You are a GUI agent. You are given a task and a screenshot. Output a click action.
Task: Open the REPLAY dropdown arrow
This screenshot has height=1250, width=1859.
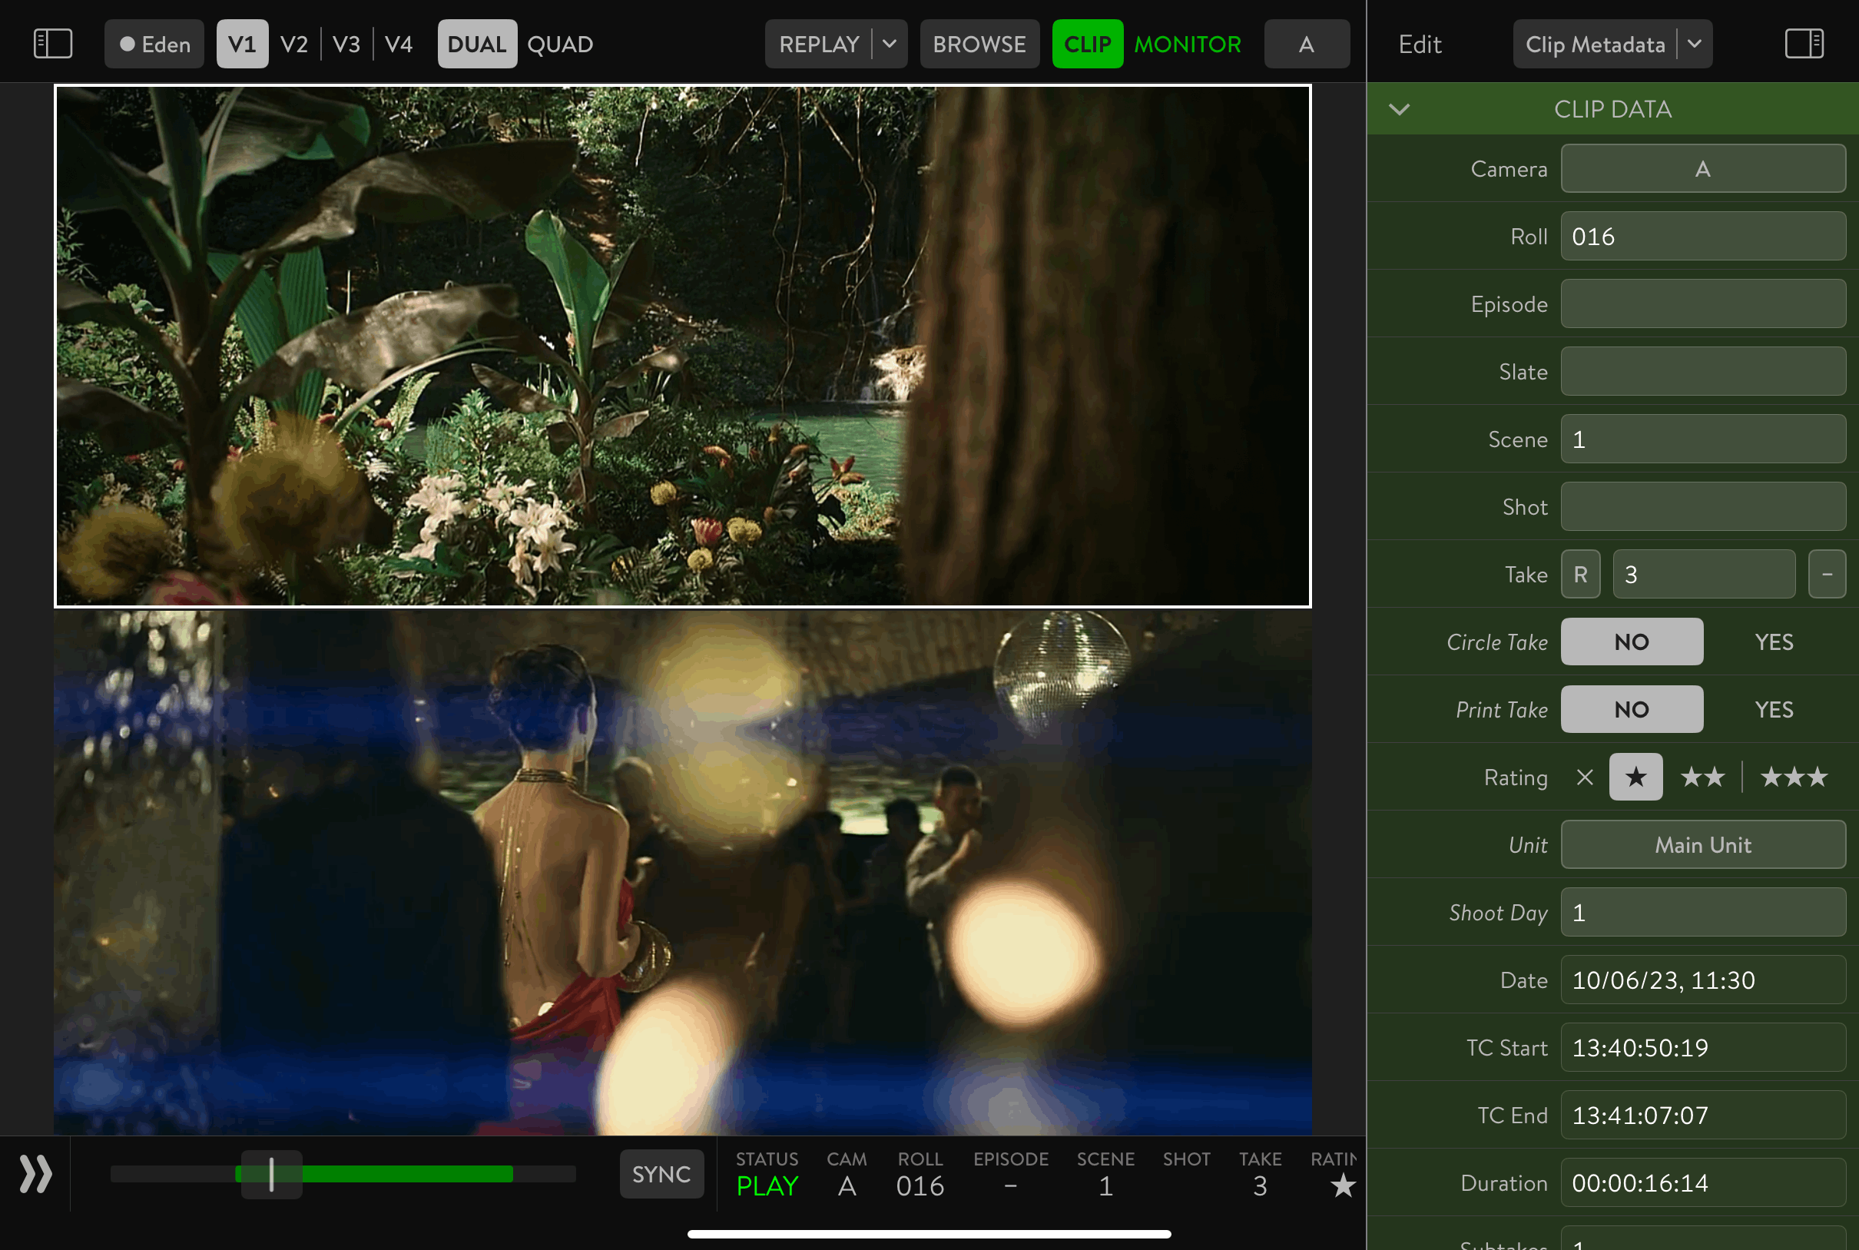[x=890, y=44]
